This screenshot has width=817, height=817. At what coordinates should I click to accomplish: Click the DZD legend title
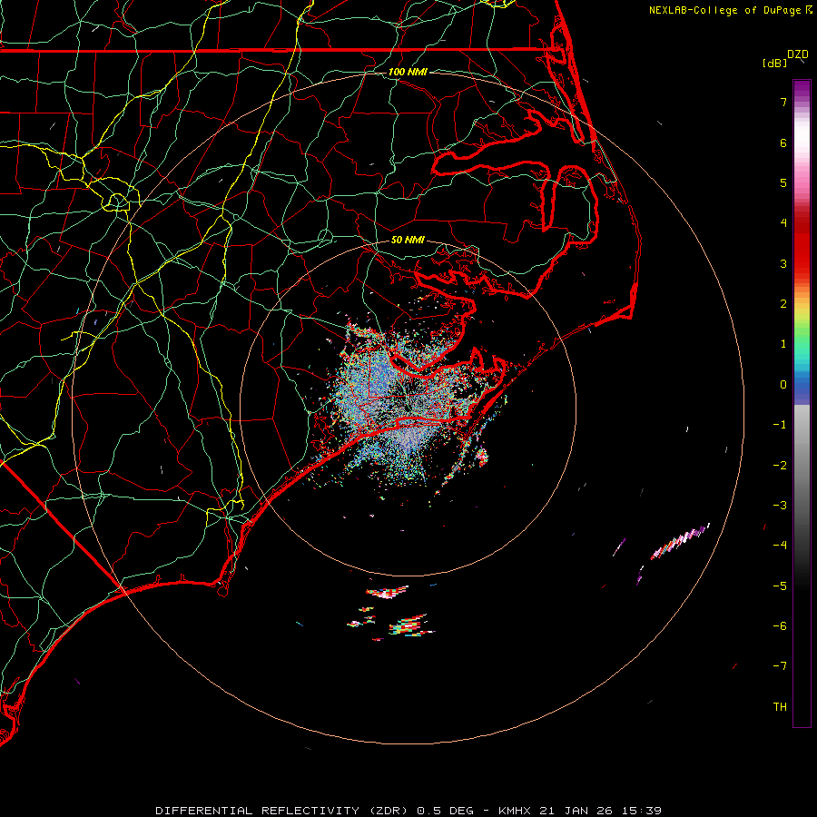tap(798, 54)
